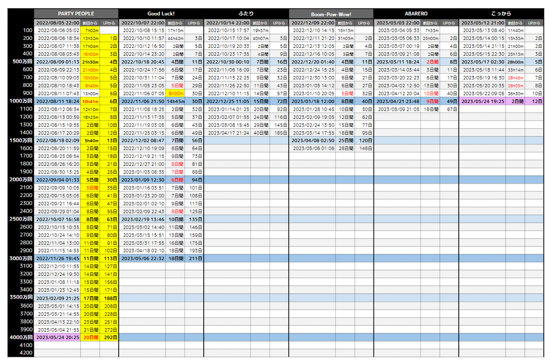Click cell 2023/02/09 21:25

point(57,297)
